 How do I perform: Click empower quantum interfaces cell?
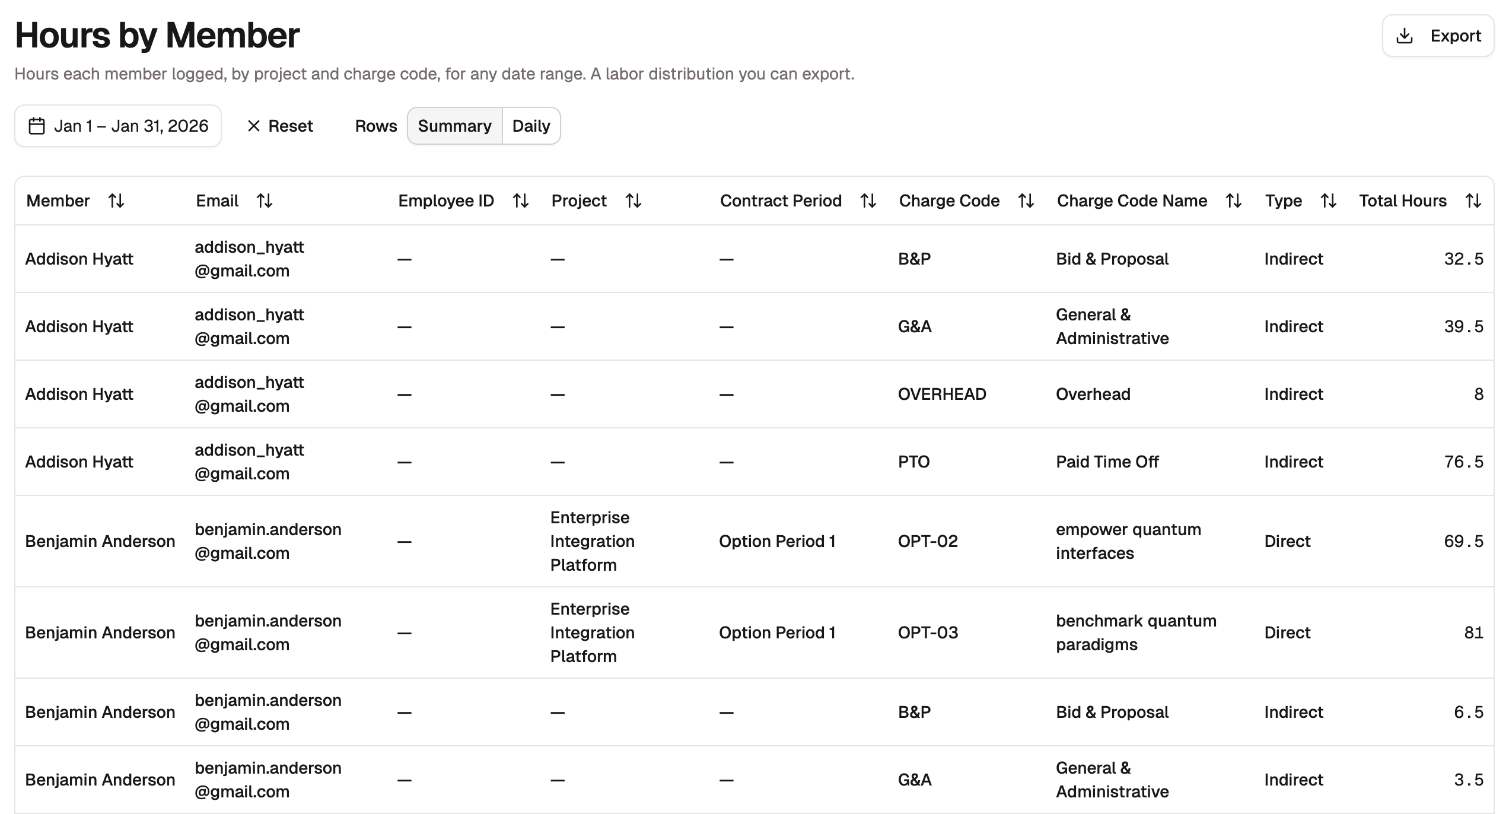pyautogui.click(x=1128, y=541)
